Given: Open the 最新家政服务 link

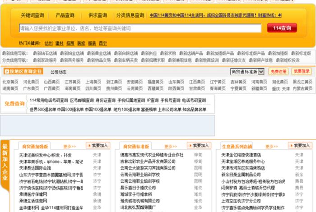Looking at the screenshot, I should pyautogui.click(x=45, y=60).
